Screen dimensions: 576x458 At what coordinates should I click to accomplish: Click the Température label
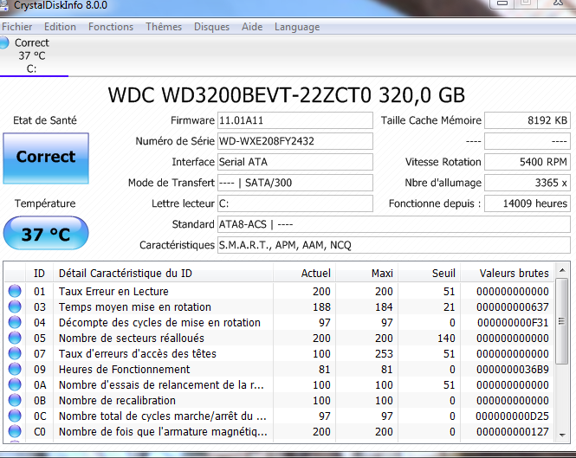(x=45, y=203)
